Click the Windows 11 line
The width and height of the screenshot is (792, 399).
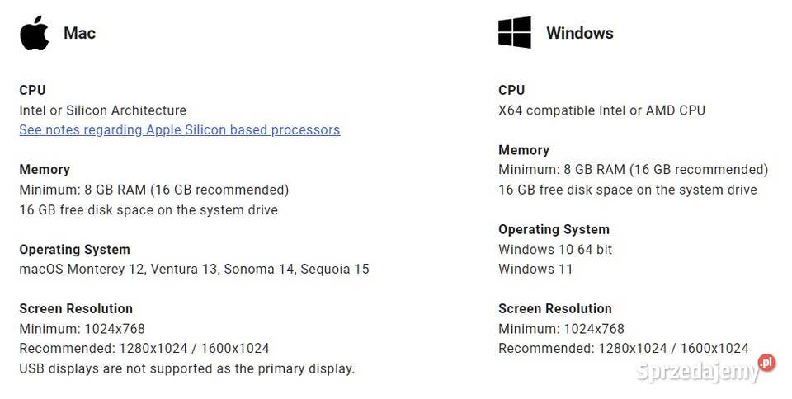point(535,269)
